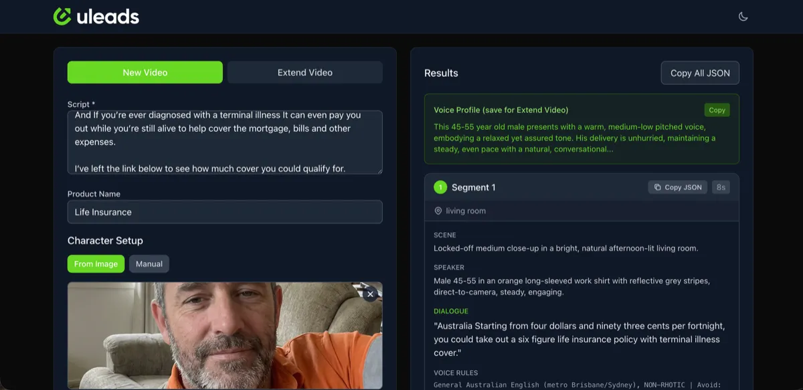This screenshot has width=803, height=390.
Task: Copy JSON for Segment 1
Action: (677, 187)
